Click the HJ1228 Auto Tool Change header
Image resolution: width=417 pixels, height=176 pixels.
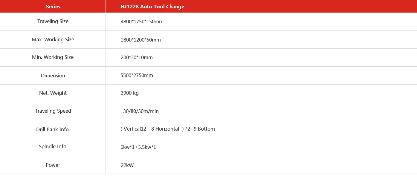(152, 7)
